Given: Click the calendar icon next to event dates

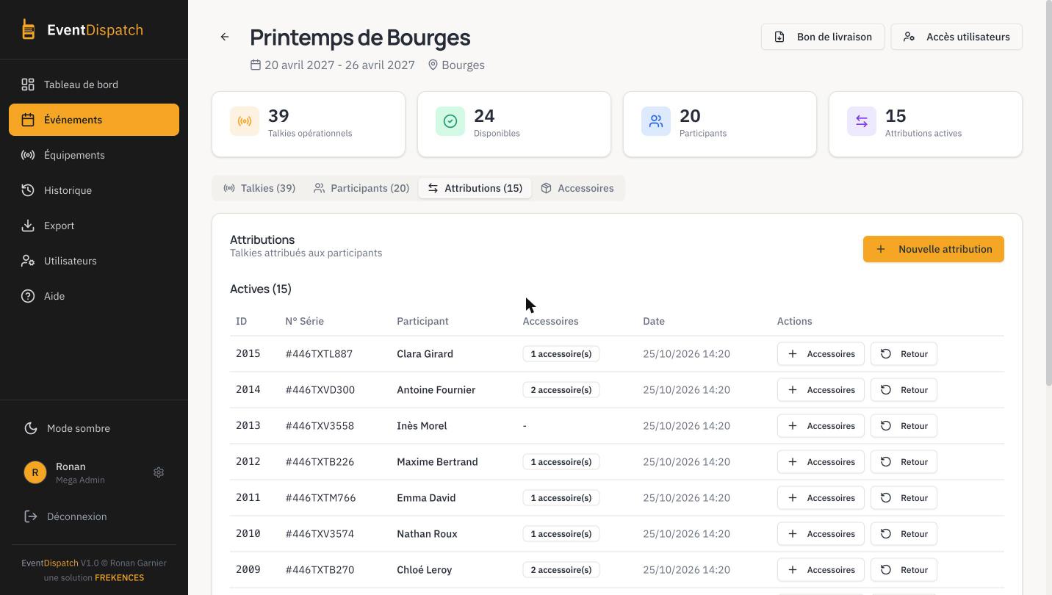Looking at the screenshot, I should 256,65.
